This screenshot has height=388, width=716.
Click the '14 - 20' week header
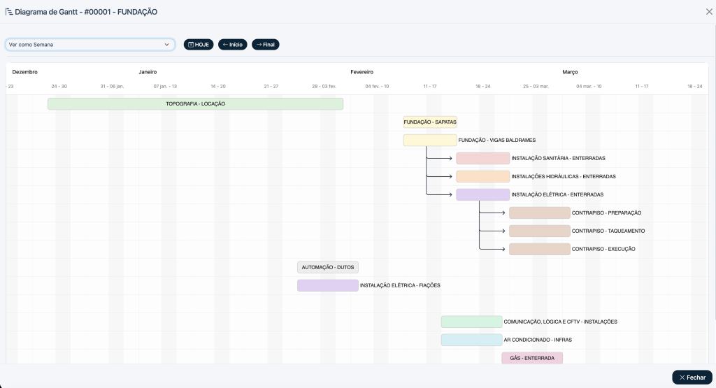pos(218,86)
